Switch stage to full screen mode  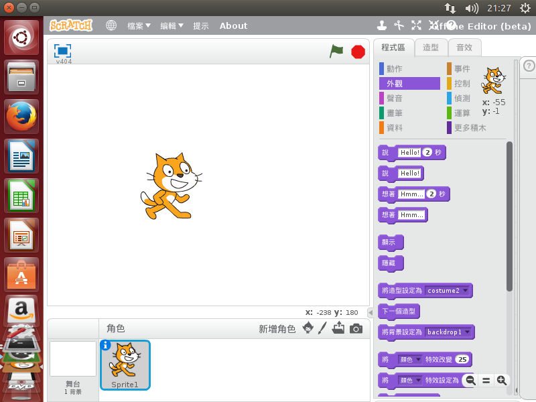point(62,51)
